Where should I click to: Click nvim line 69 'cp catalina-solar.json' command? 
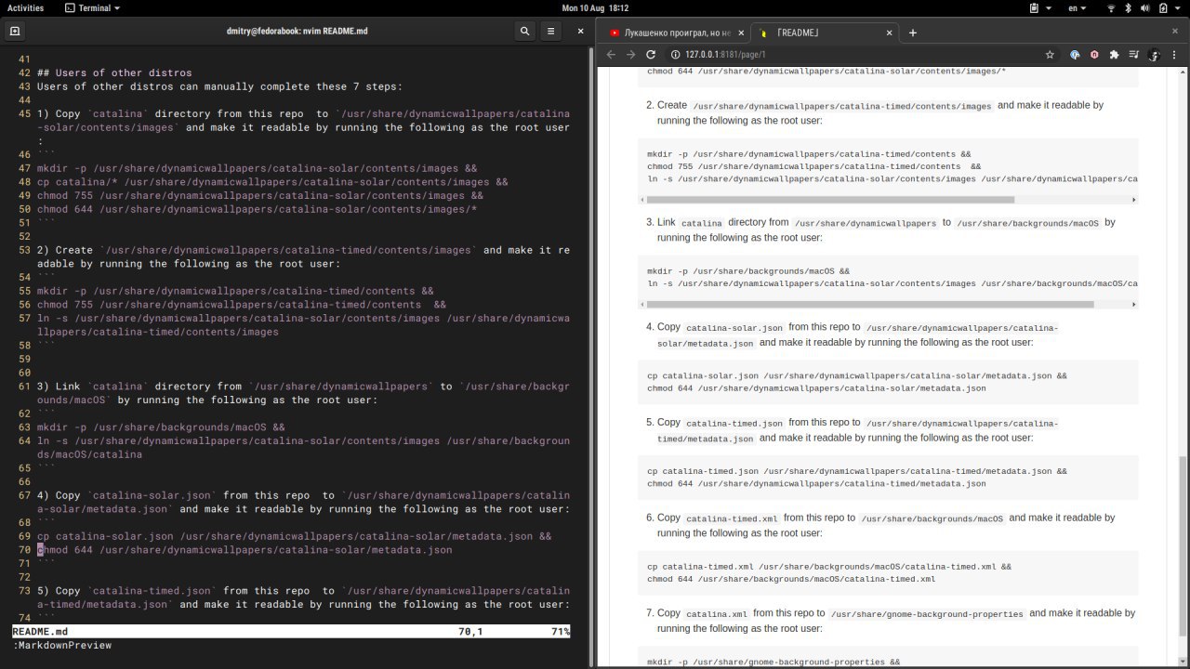coord(294,536)
